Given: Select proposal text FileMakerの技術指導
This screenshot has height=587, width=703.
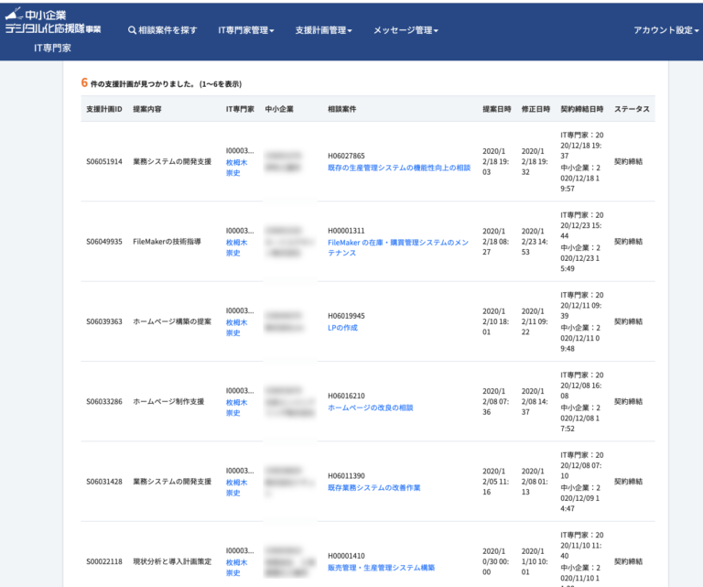Looking at the screenshot, I should point(167,242).
